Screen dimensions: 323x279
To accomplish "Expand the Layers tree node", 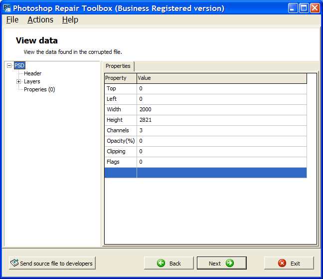I will click(18, 82).
